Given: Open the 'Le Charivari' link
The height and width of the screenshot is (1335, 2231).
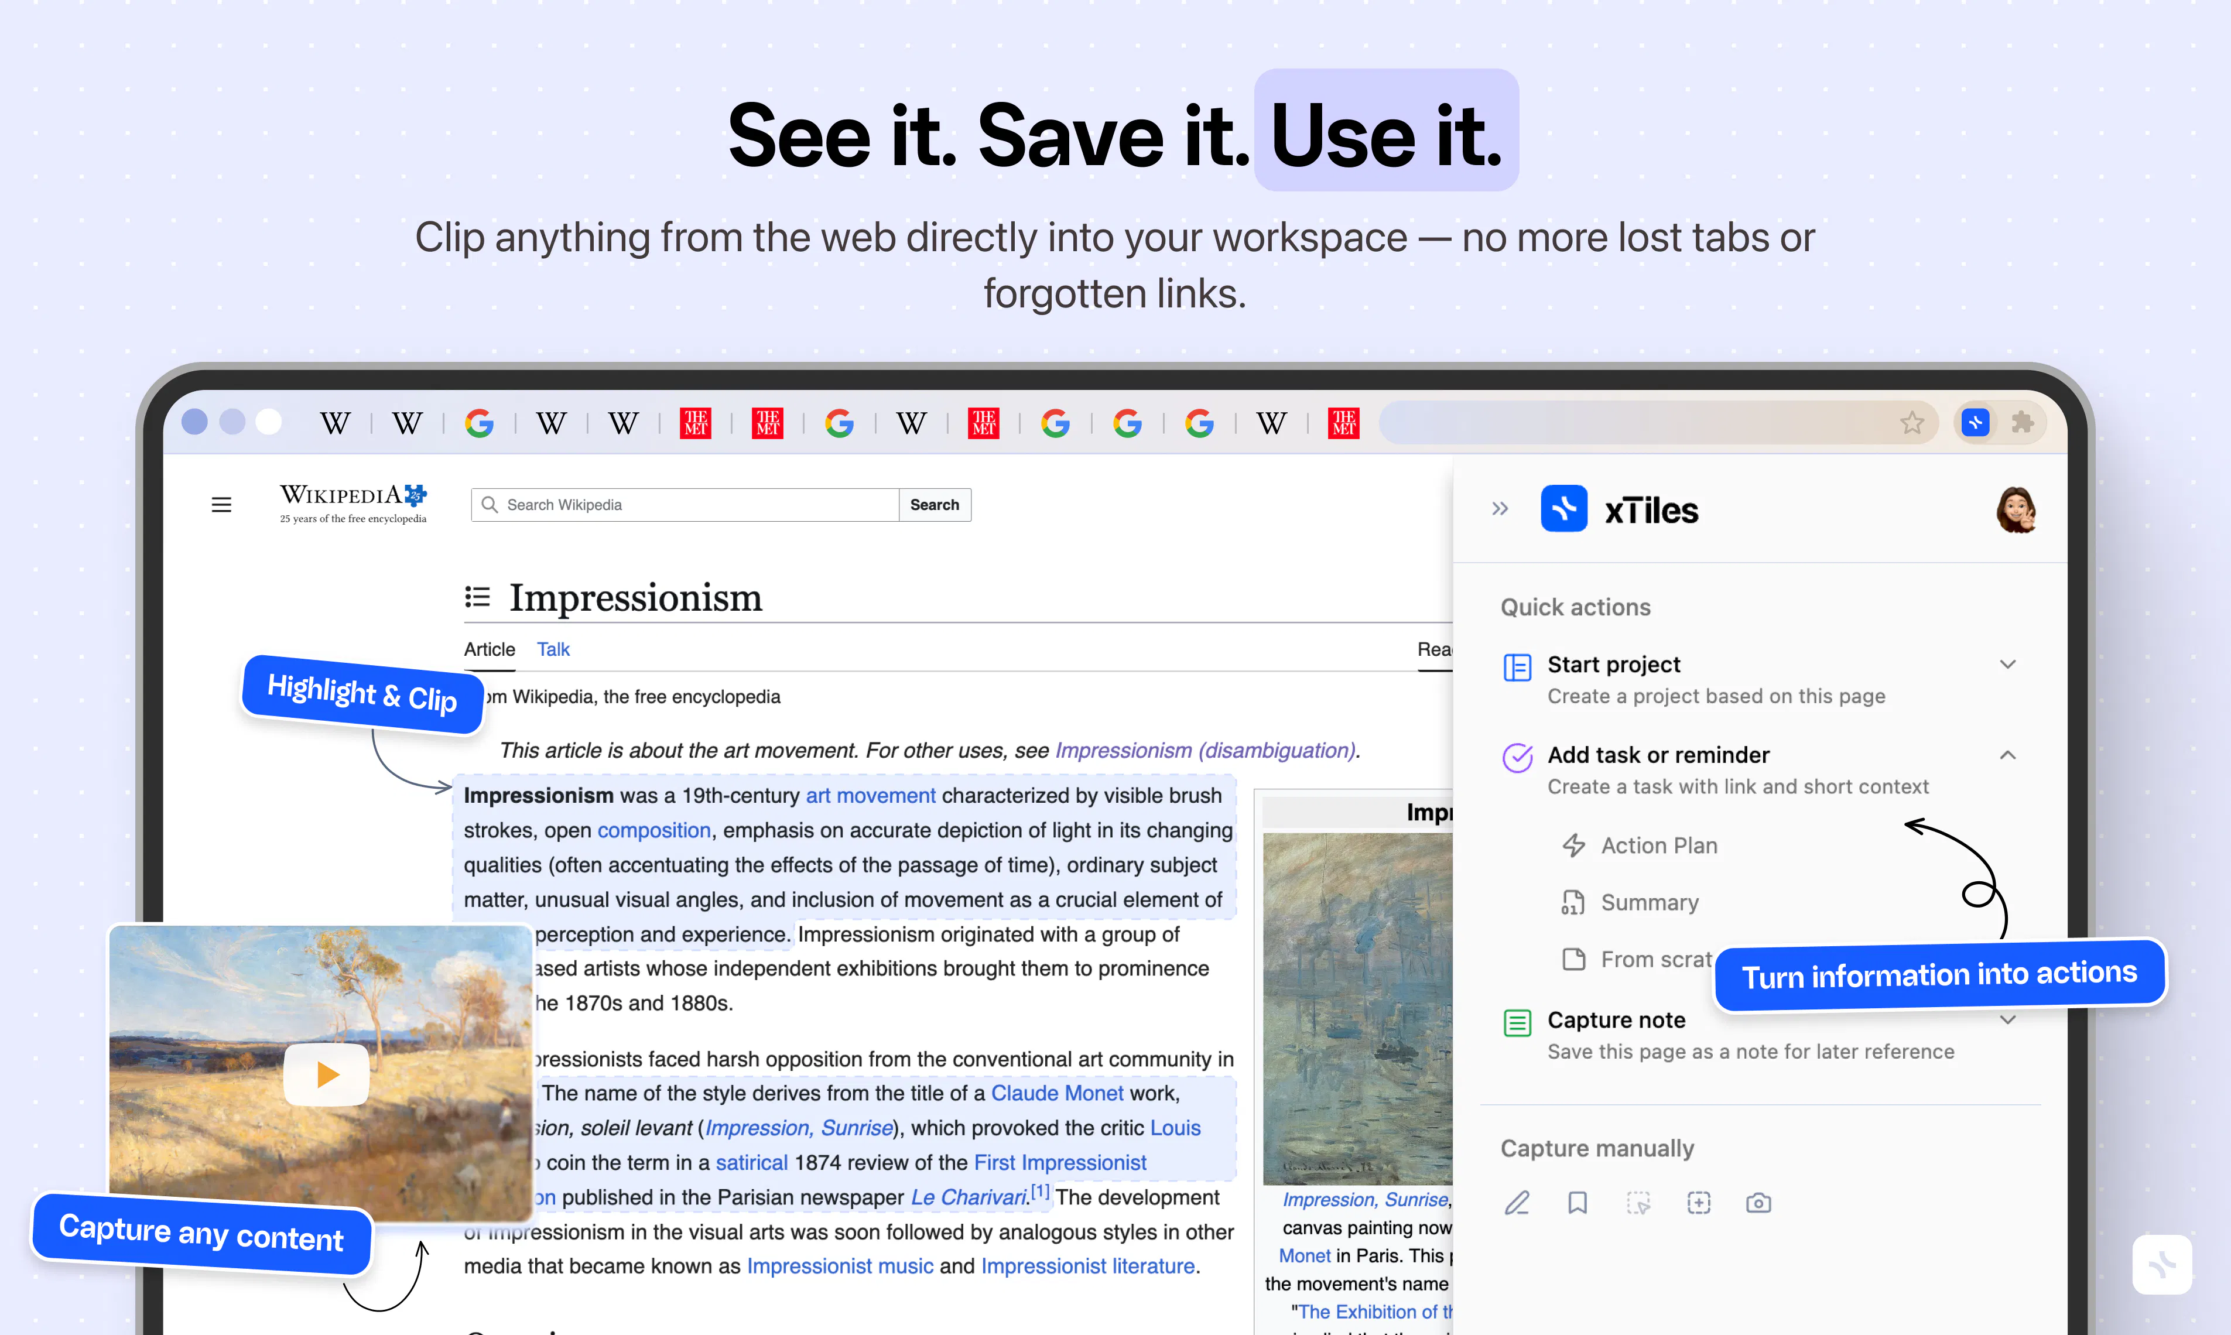Looking at the screenshot, I should [x=968, y=1197].
